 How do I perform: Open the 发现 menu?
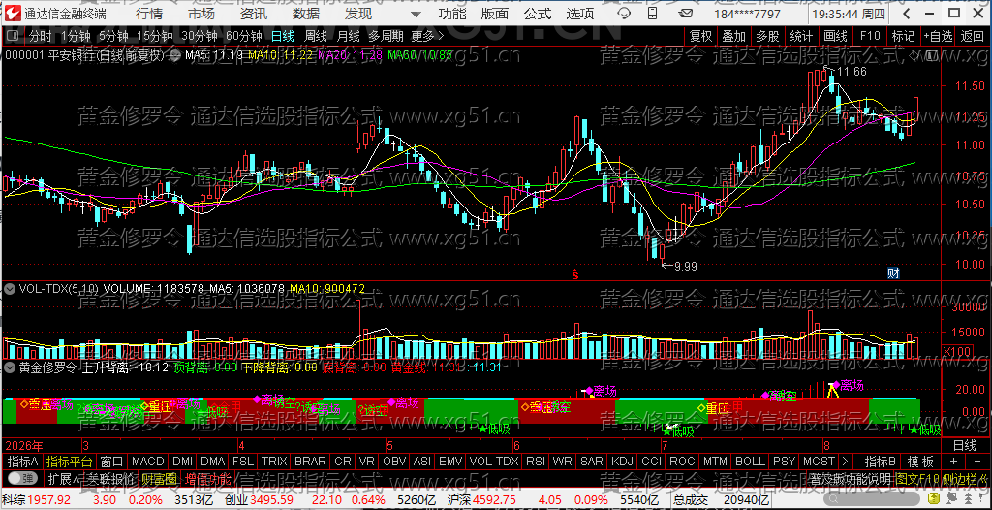(x=358, y=14)
